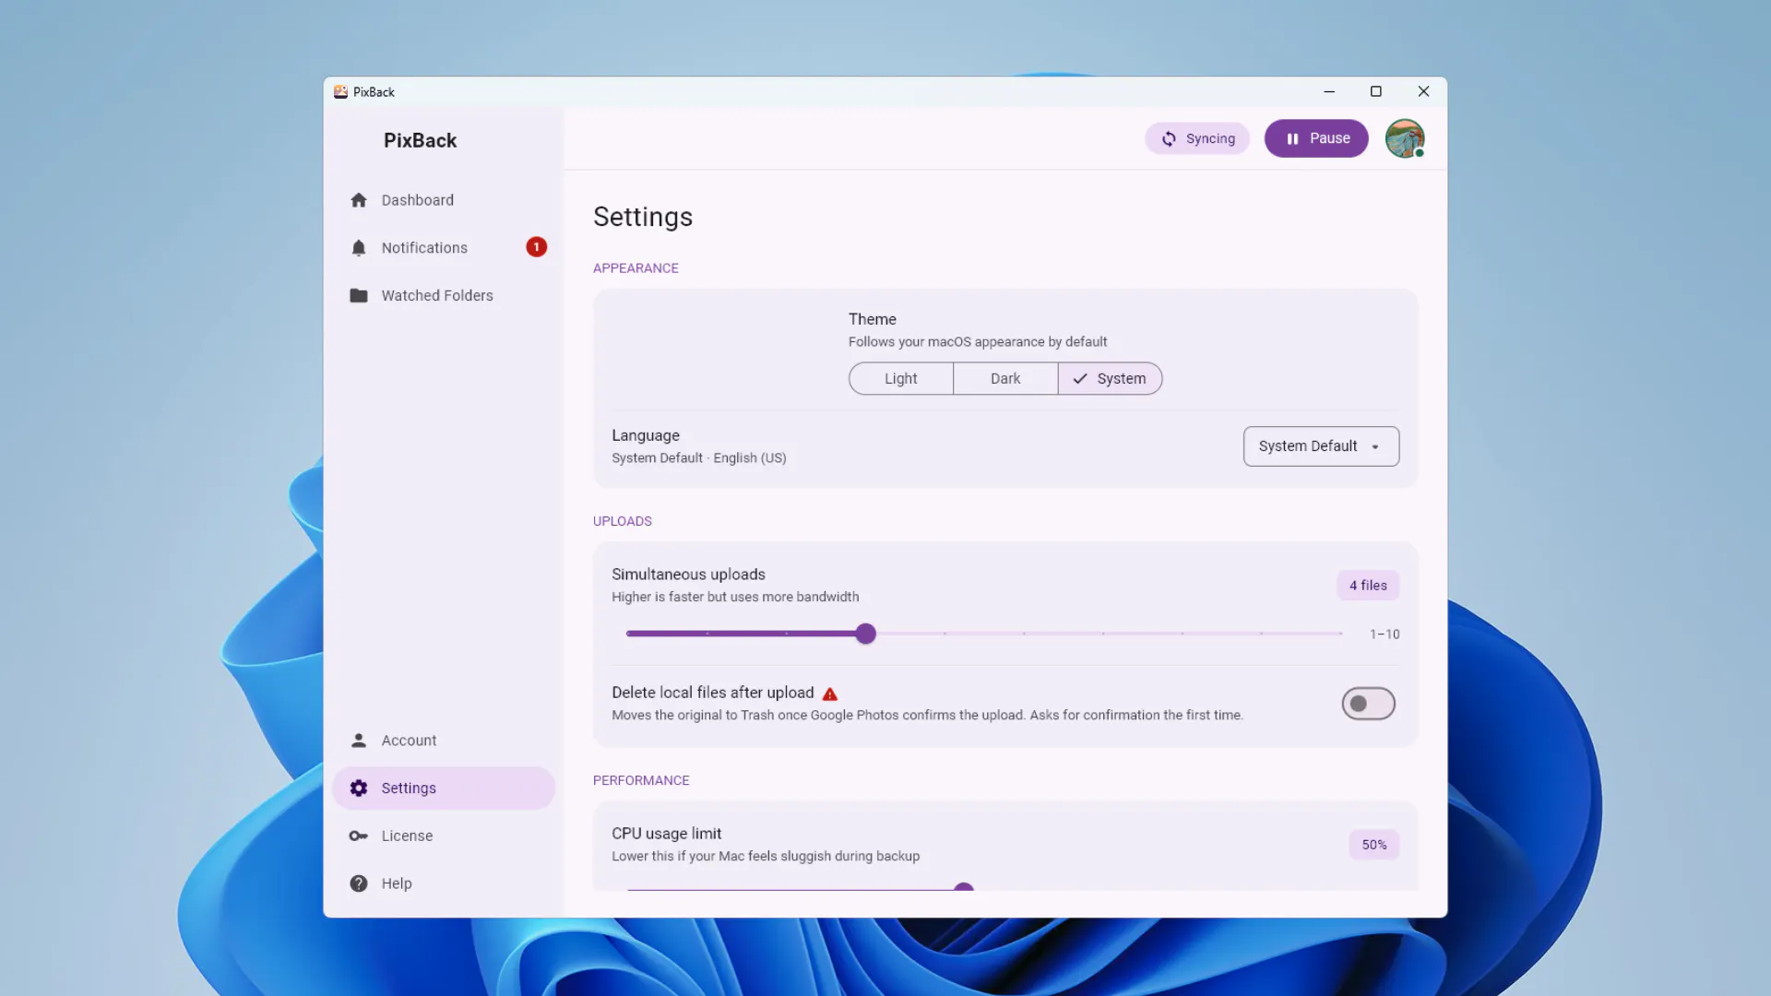Click the red warning triangle icon

(830, 694)
